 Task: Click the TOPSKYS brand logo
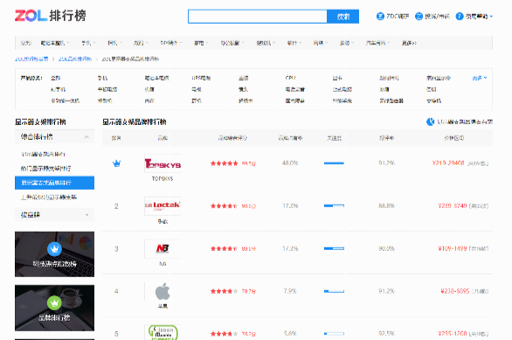(163, 163)
